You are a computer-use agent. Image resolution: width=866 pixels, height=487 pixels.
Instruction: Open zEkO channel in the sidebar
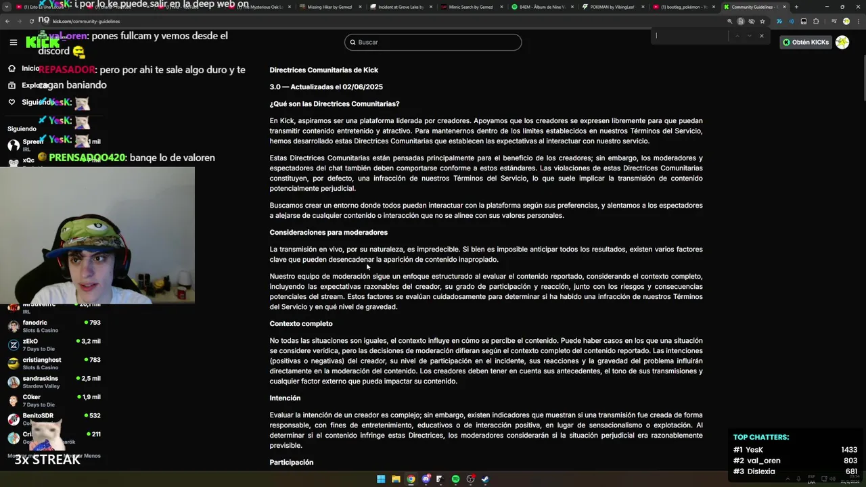pyautogui.click(x=53, y=345)
